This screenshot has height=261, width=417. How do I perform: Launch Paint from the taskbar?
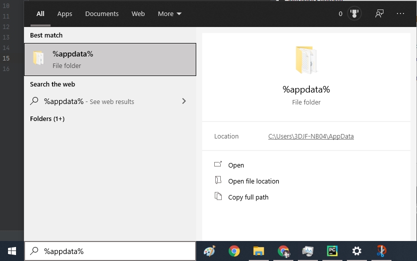(210, 251)
